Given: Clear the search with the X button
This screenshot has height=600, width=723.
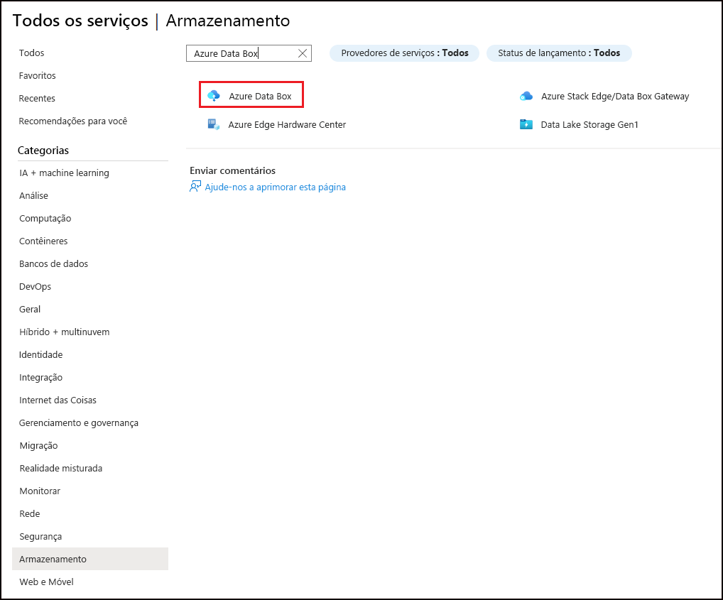Looking at the screenshot, I should click(303, 53).
